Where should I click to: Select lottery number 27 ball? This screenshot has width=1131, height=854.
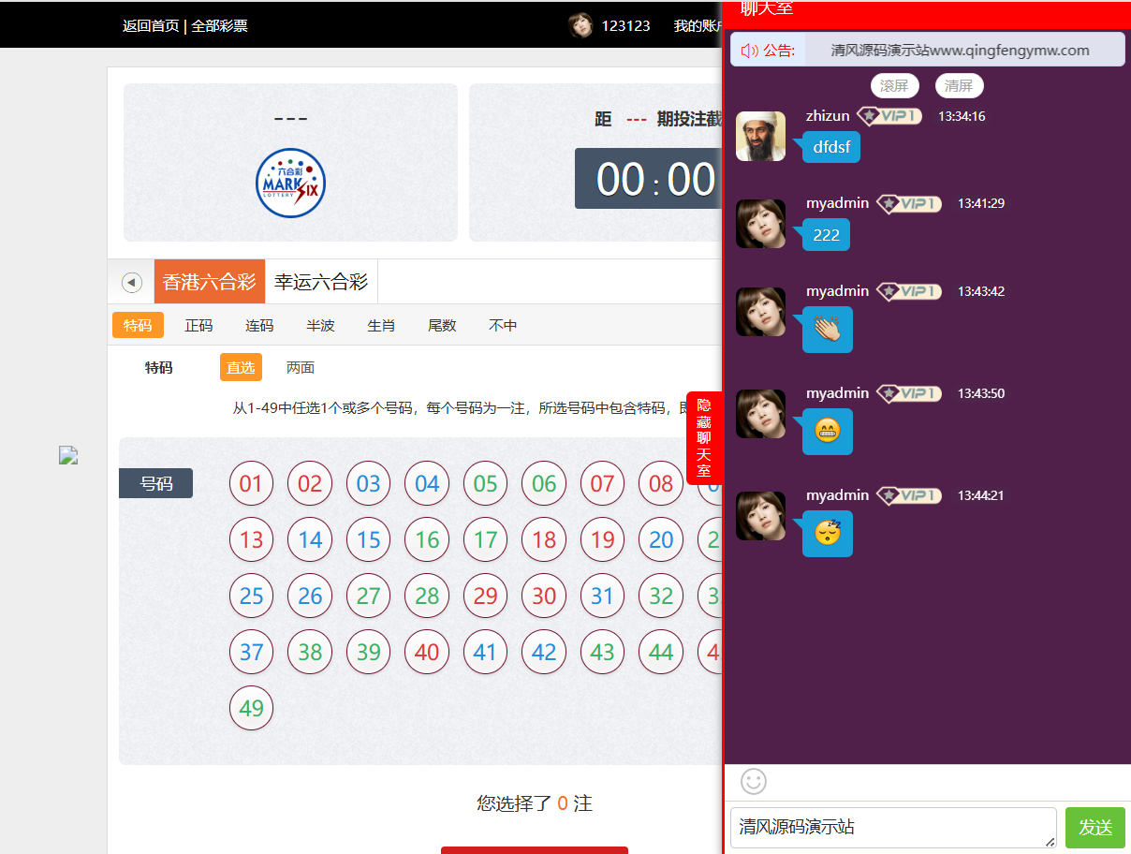(368, 596)
